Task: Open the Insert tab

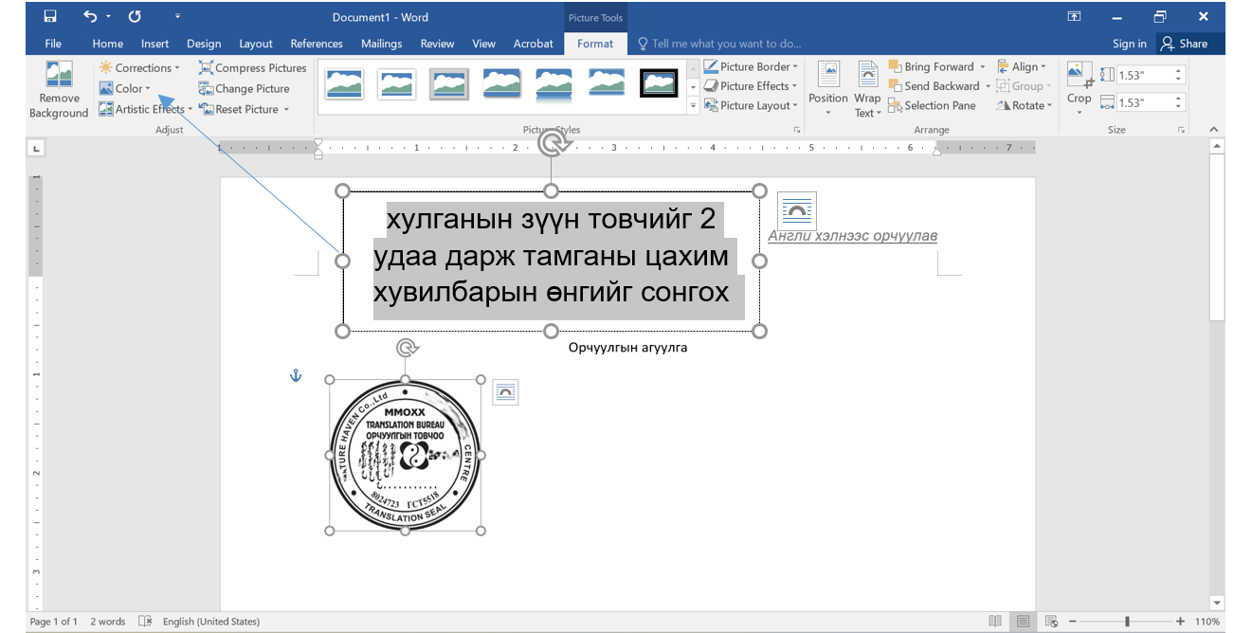Action: pos(154,44)
